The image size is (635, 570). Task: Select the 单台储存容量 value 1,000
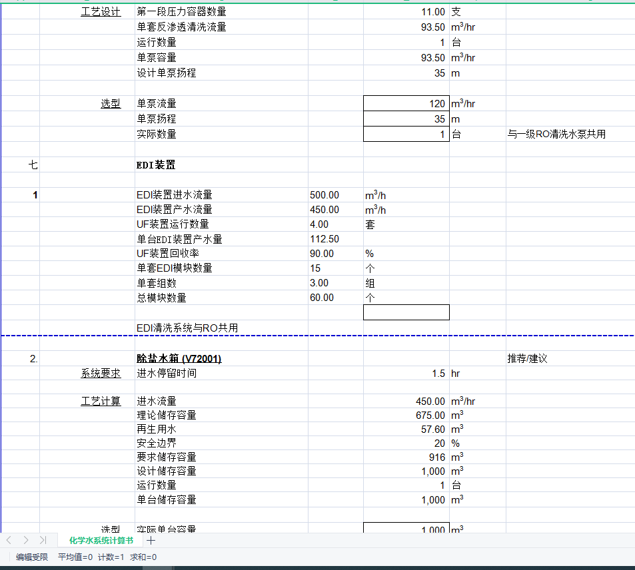406,499
